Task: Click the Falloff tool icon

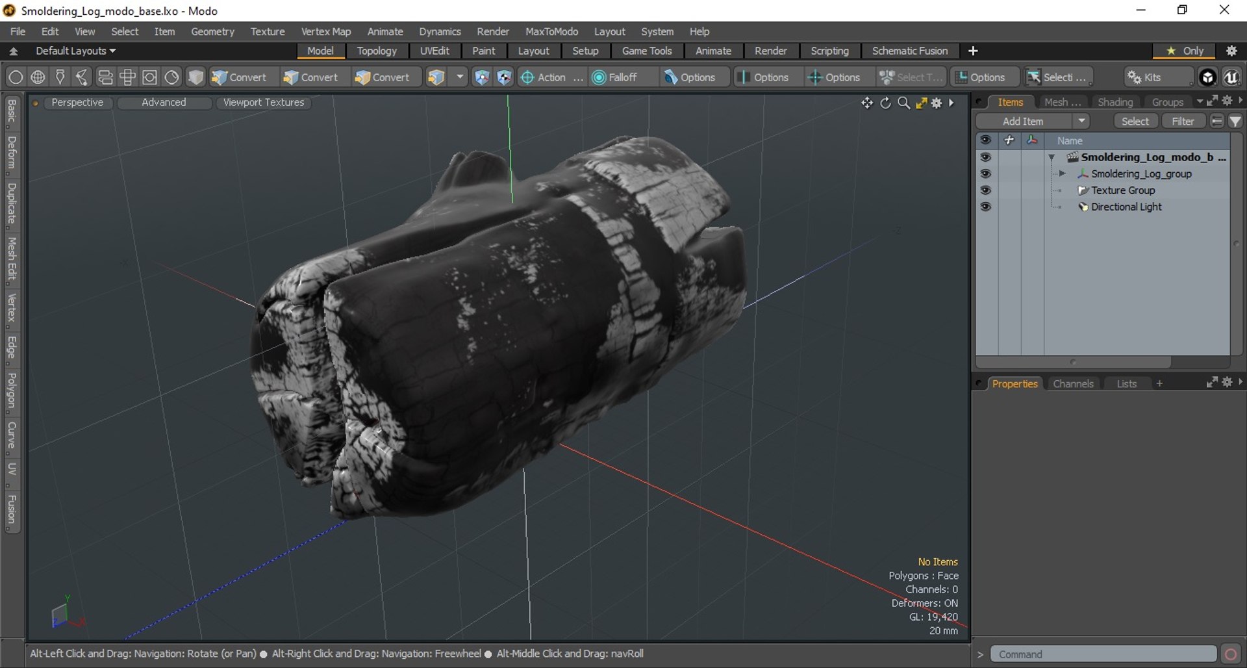Action: (599, 77)
